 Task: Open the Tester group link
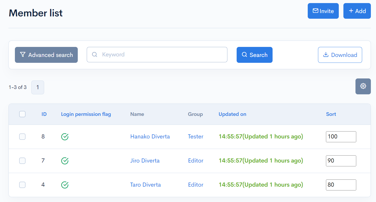point(196,137)
